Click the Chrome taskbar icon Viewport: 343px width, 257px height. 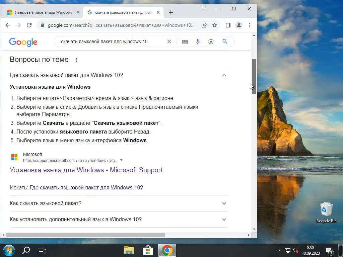[x=167, y=250]
